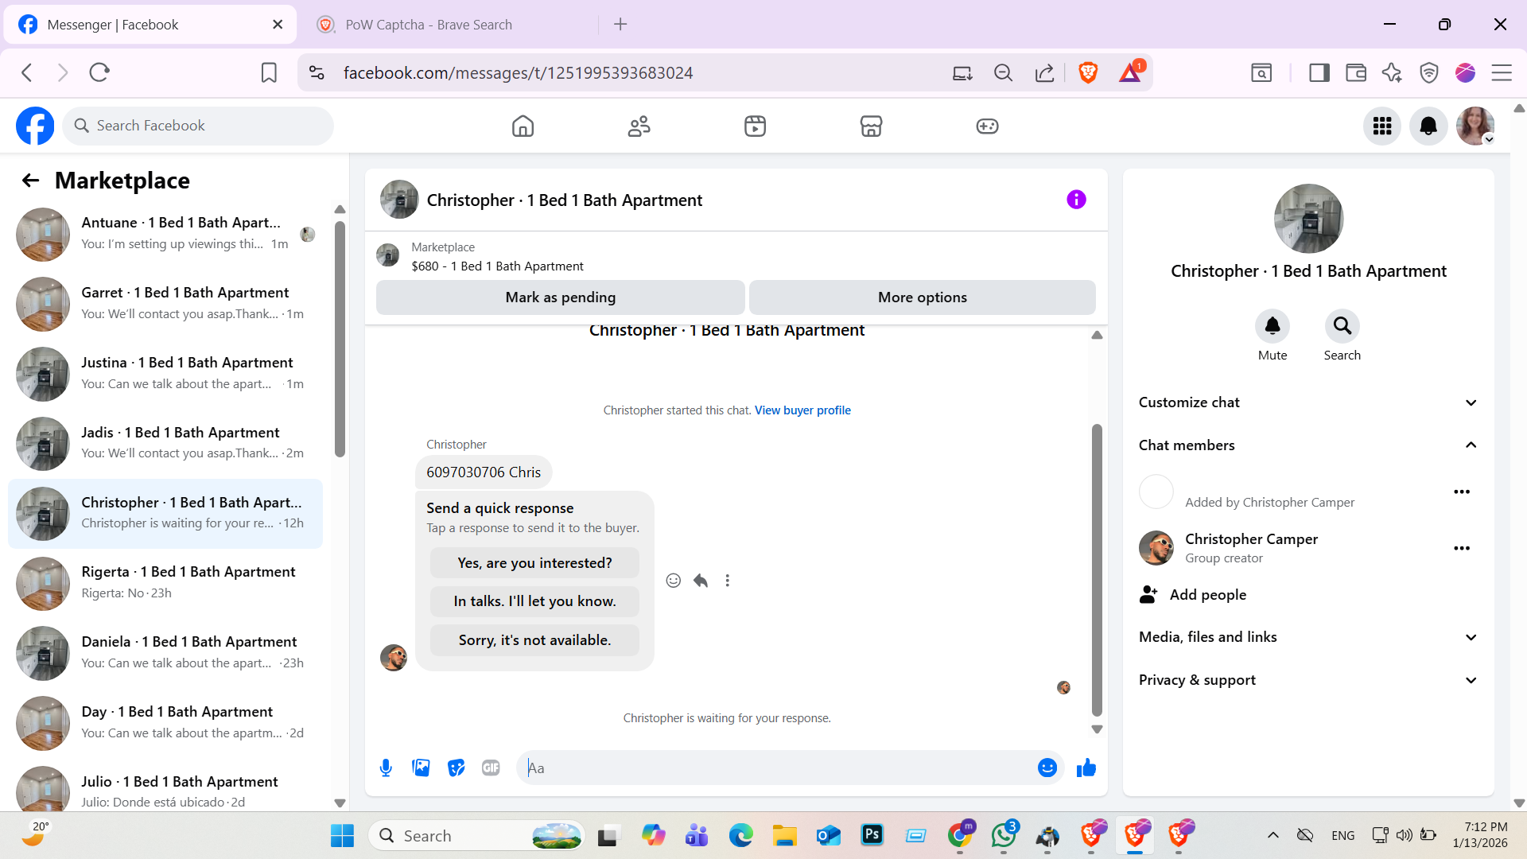
Task: Open the attach photo icon in composer
Action: [x=421, y=768]
